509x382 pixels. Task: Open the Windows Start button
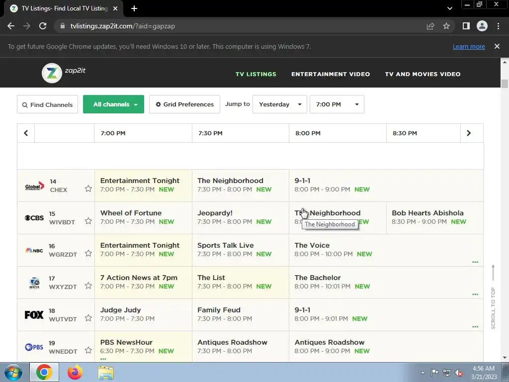point(13,373)
